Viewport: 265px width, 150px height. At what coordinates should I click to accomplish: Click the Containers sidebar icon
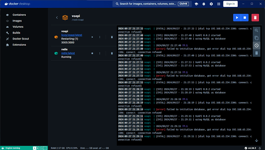click(x=7, y=15)
